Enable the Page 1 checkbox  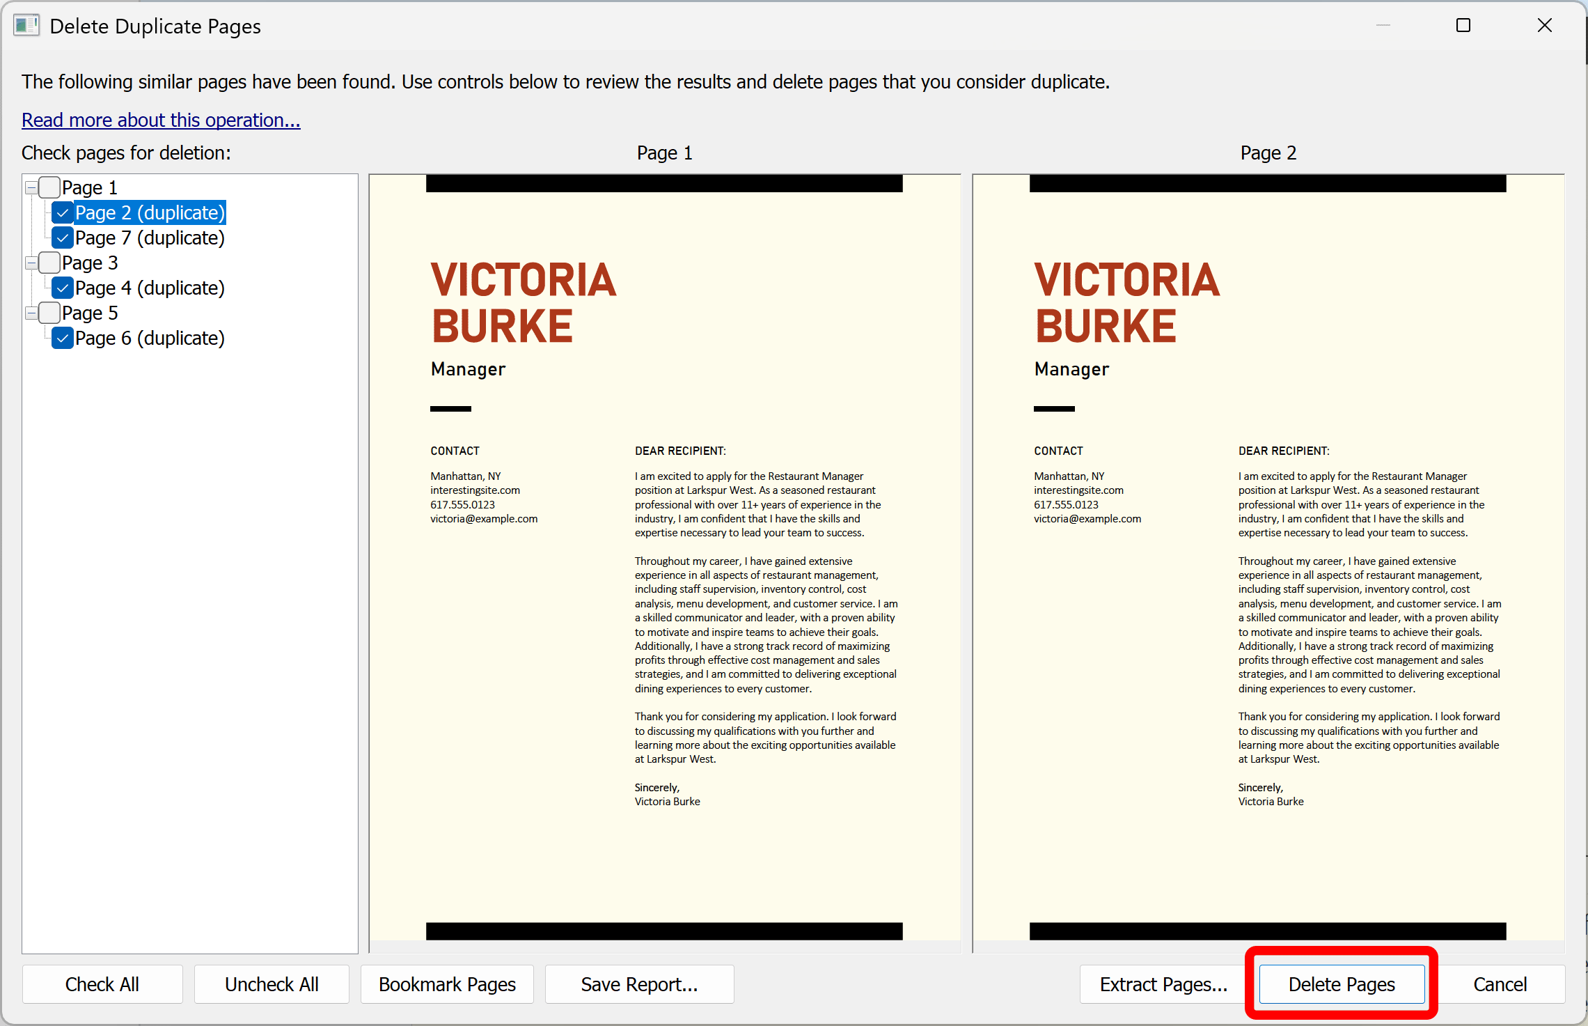pos(49,187)
